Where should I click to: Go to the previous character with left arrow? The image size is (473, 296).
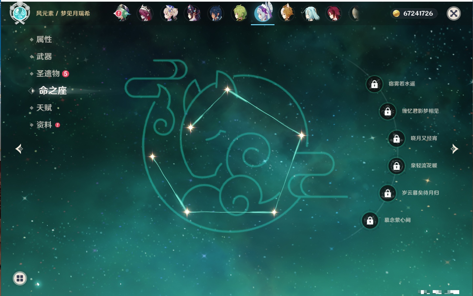(x=19, y=149)
